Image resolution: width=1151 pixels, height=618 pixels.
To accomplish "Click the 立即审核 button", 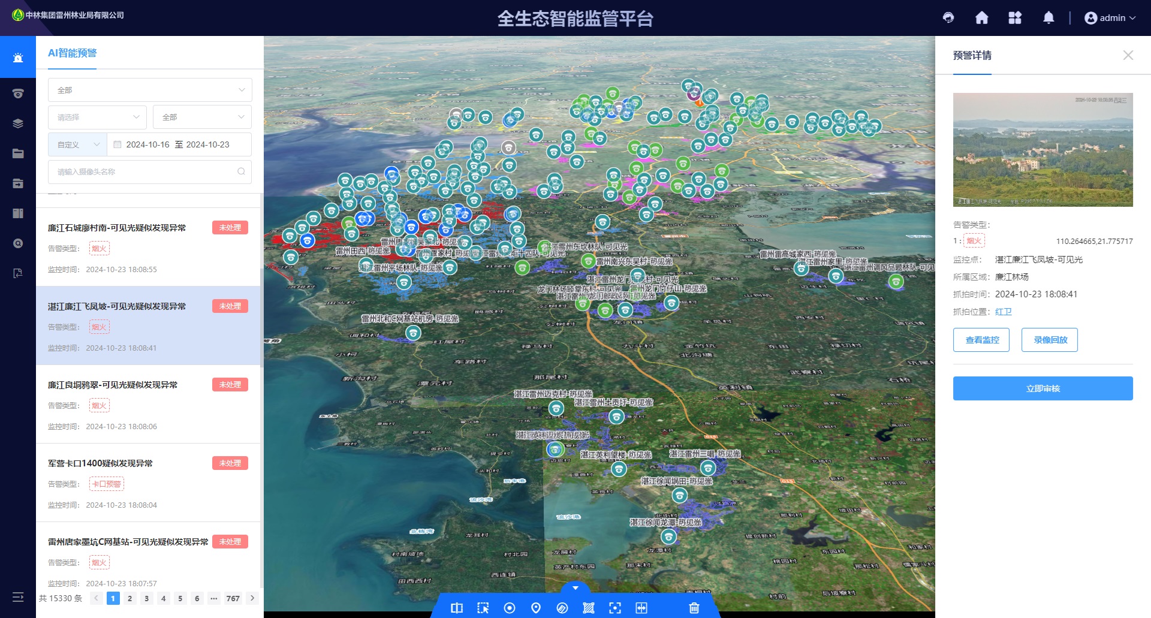I will (x=1042, y=388).
